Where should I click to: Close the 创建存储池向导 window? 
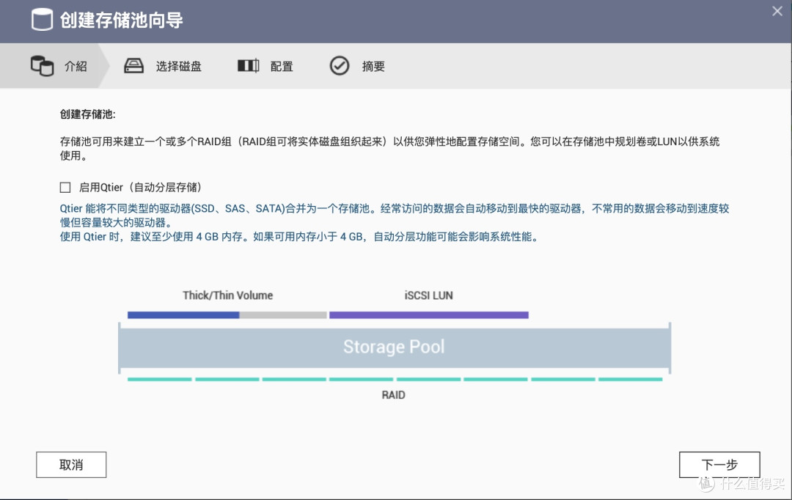tap(777, 11)
